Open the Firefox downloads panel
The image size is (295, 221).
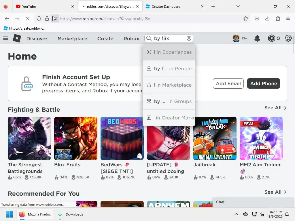click(x=267, y=18)
